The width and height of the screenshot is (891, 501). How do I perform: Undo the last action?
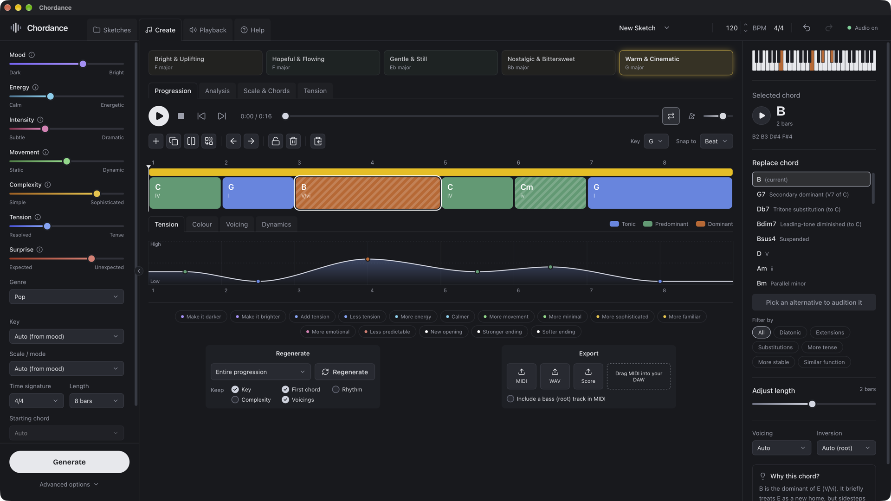(x=807, y=28)
